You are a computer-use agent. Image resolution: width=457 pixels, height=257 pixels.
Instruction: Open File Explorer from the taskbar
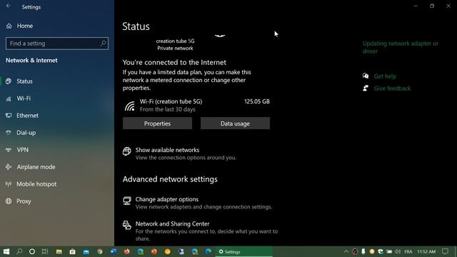59,251
